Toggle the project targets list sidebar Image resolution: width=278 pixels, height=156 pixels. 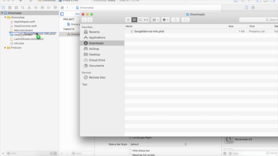(62, 14)
